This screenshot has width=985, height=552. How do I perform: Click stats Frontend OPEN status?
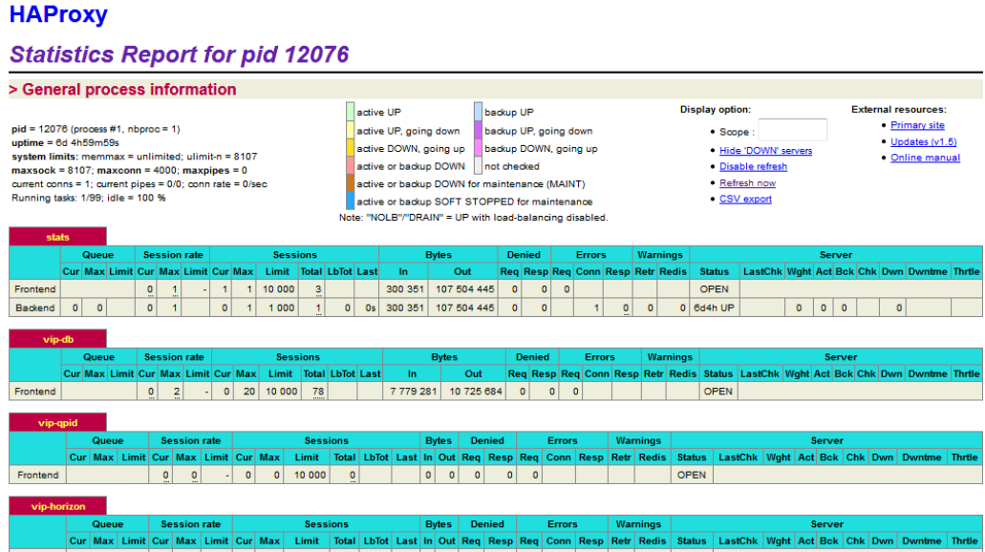tap(714, 288)
